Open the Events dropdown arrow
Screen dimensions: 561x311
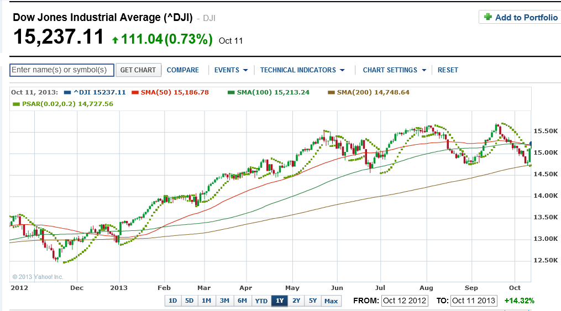click(245, 70)
